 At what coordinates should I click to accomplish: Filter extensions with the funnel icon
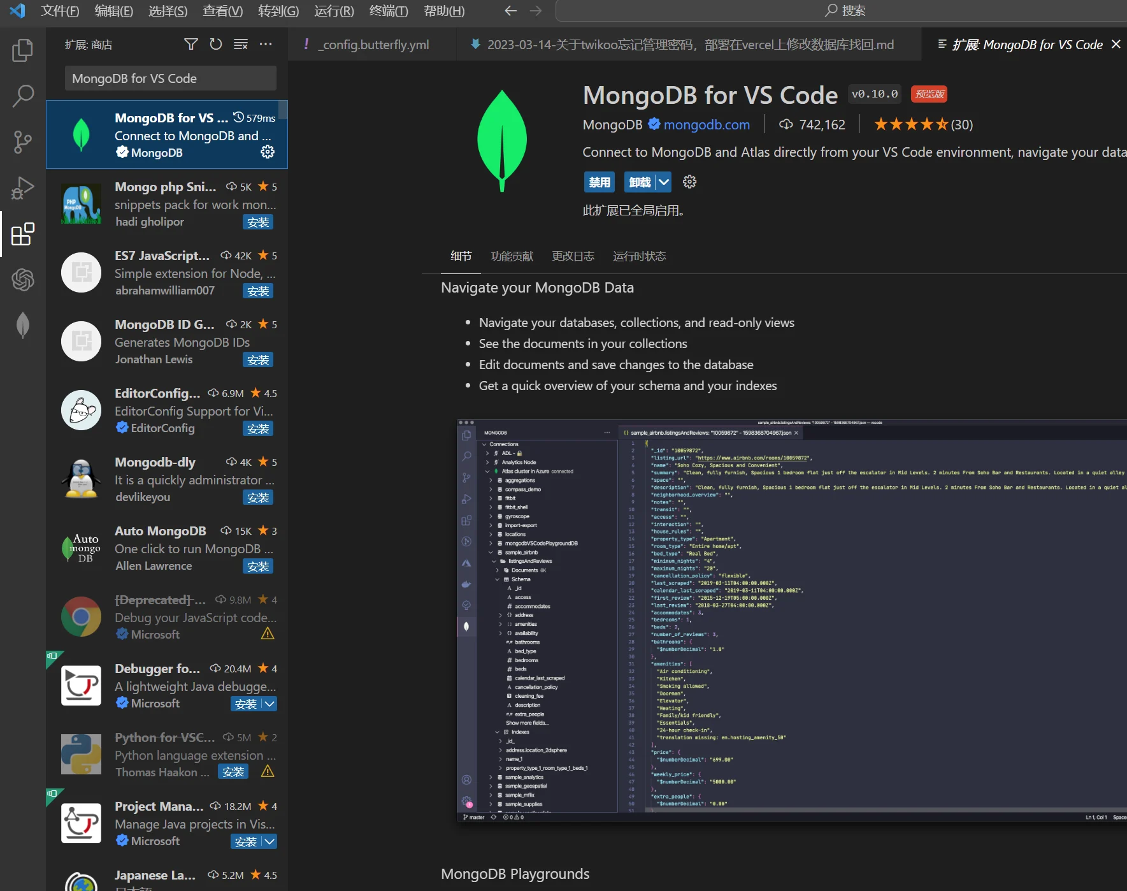click(190, 44)
